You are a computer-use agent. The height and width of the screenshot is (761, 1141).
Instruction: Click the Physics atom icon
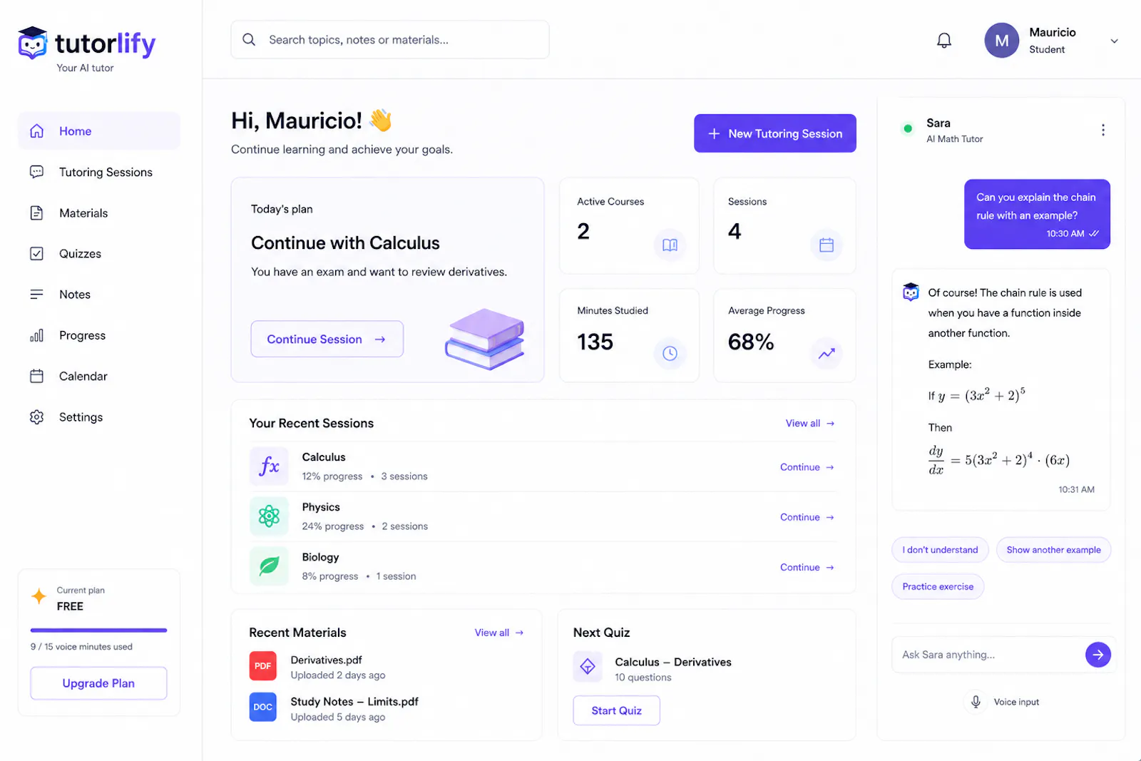(x=269, y=516)
